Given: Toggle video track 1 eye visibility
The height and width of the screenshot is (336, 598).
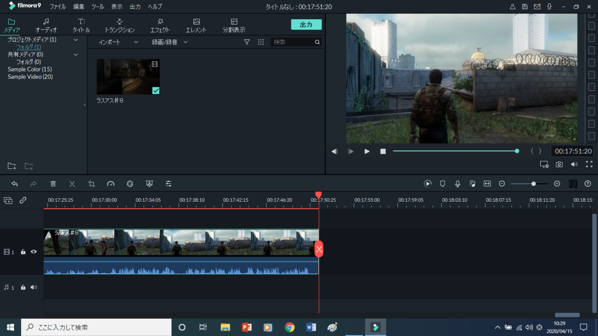Looking at the screenshot, I should click(x=33, y=252).
